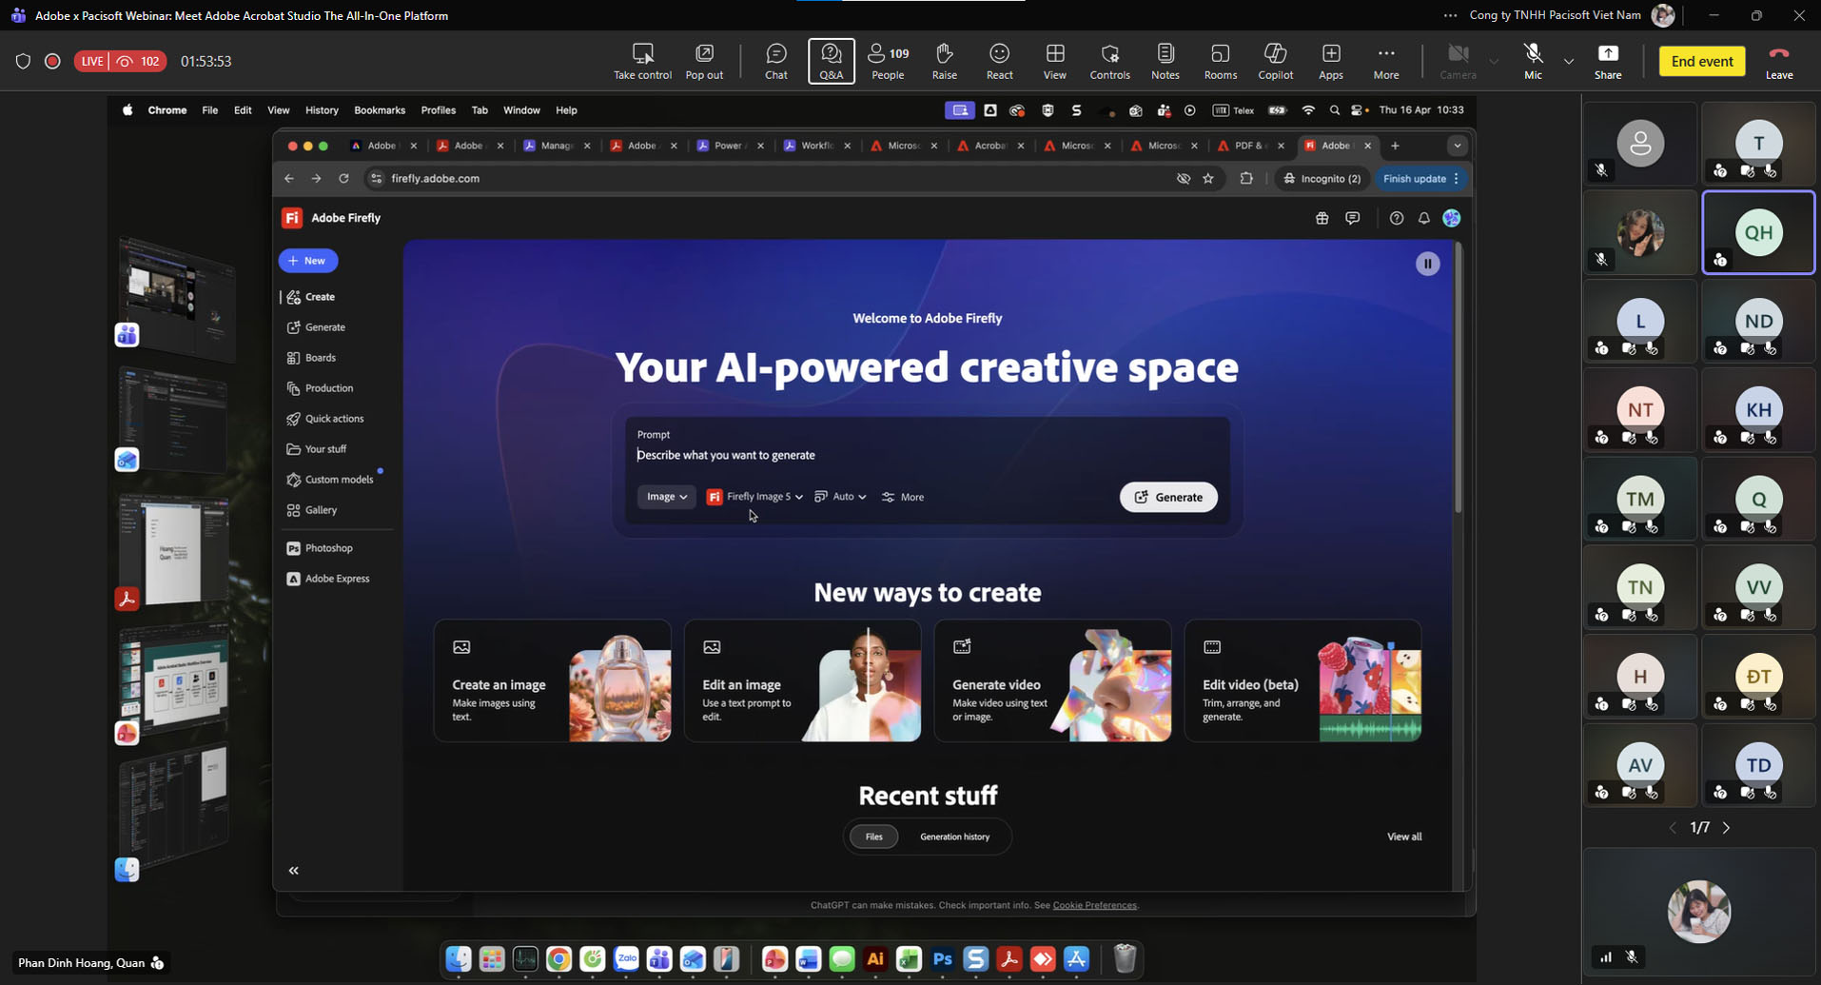The width and height of the screenshot is (1821, 985).
Task: Toggle the Mic mute button
Action: tap(1532, 61)
